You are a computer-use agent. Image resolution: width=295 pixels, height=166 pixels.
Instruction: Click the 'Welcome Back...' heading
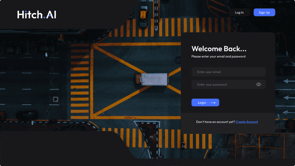pos(219,49)
